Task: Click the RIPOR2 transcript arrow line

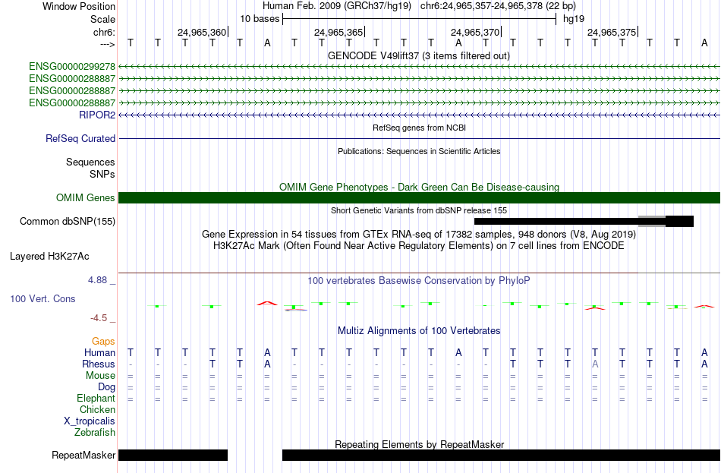Action: 420,115
